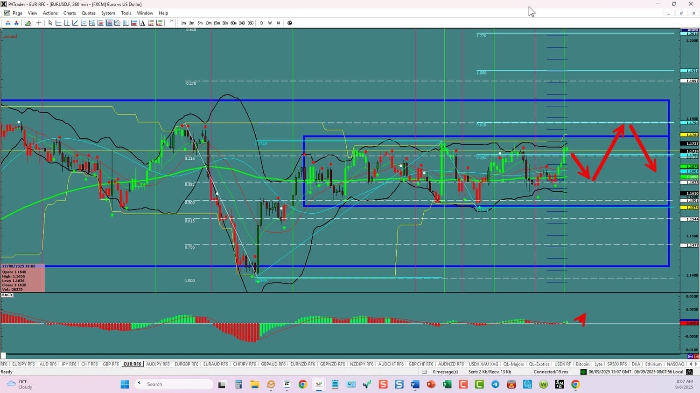Expand the toolbar overflow chevron

point(171,21)
